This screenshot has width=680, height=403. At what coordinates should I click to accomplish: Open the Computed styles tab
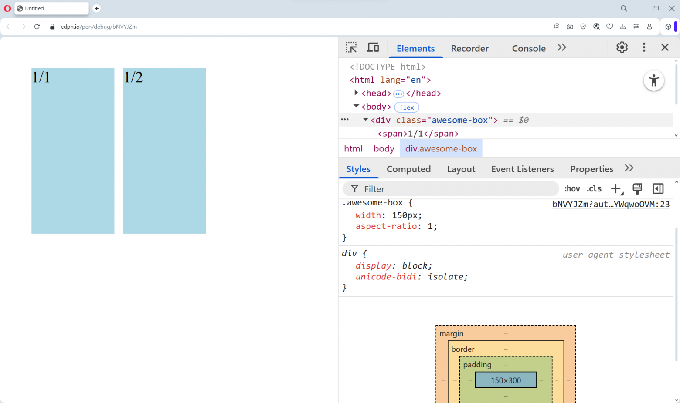(408, 169)
